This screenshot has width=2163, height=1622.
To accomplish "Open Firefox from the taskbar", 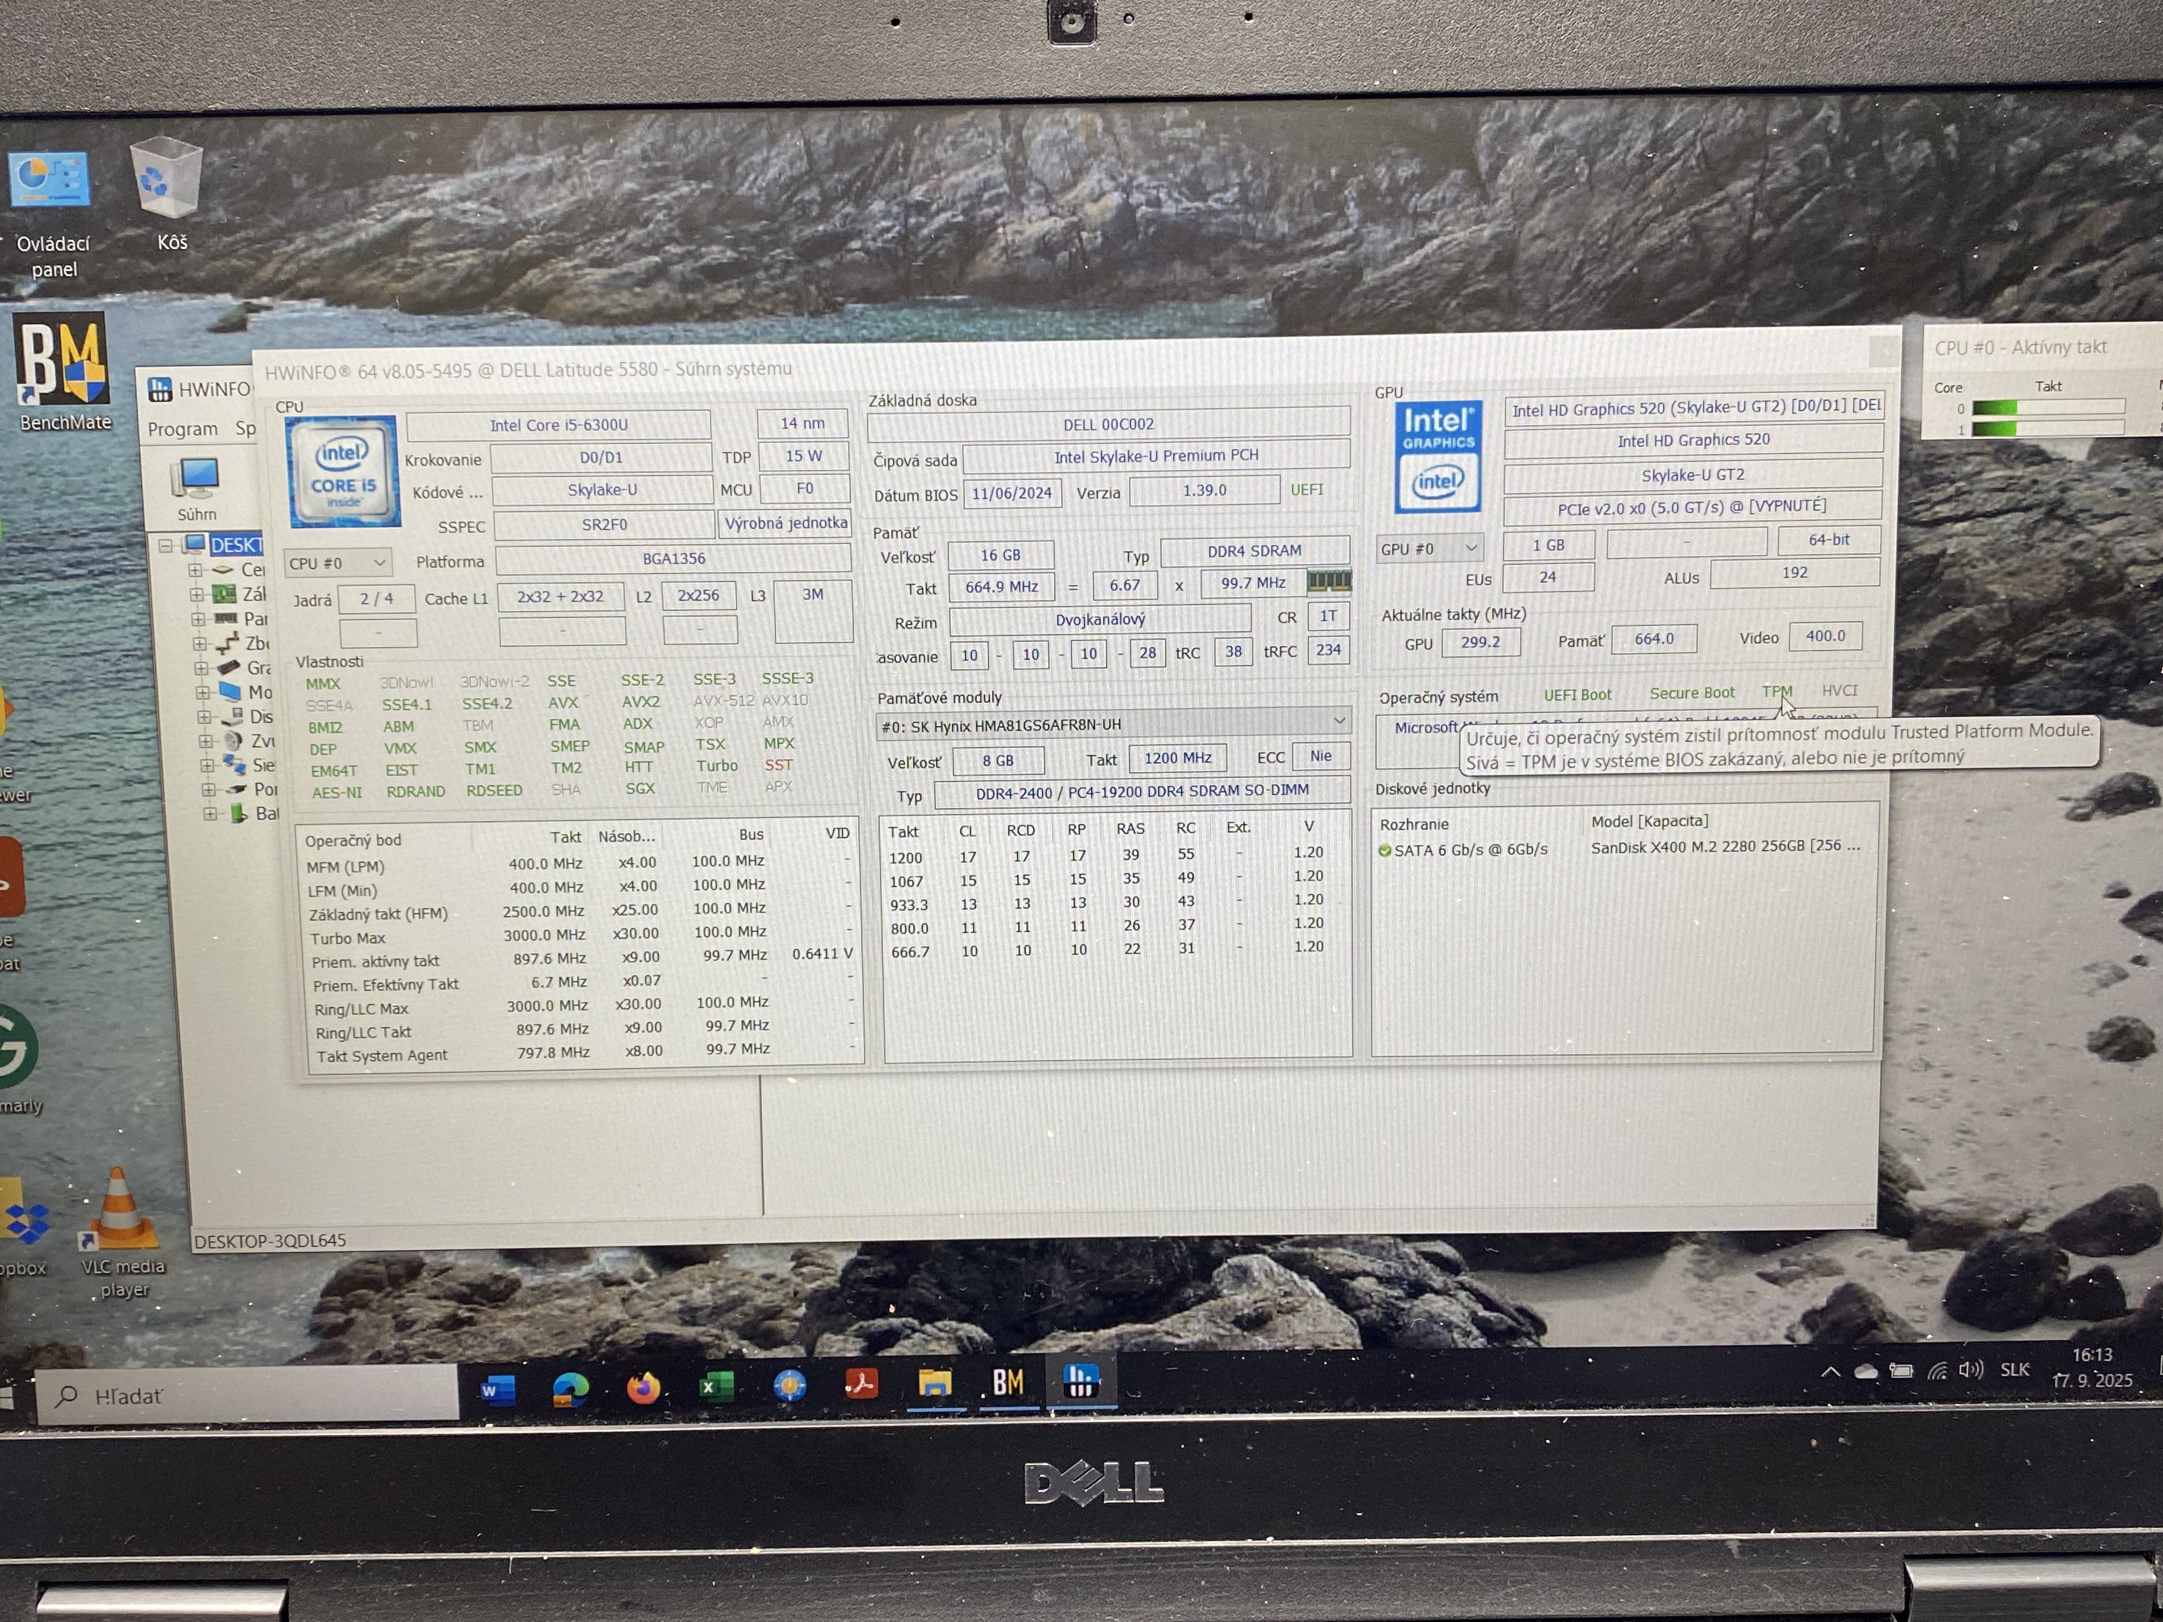I will (x=643, y=1388).
